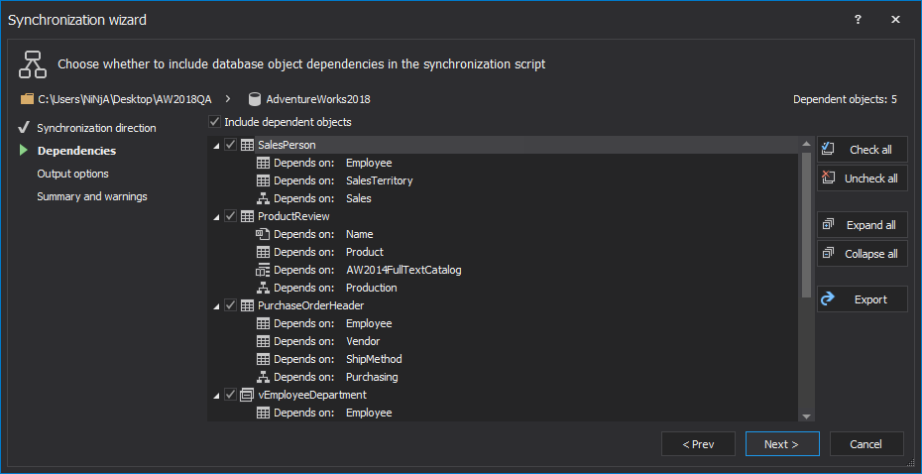Screen dimensions: 922x474
Task: Click the table icon next to ProductReview
Action: coord(248,216)
